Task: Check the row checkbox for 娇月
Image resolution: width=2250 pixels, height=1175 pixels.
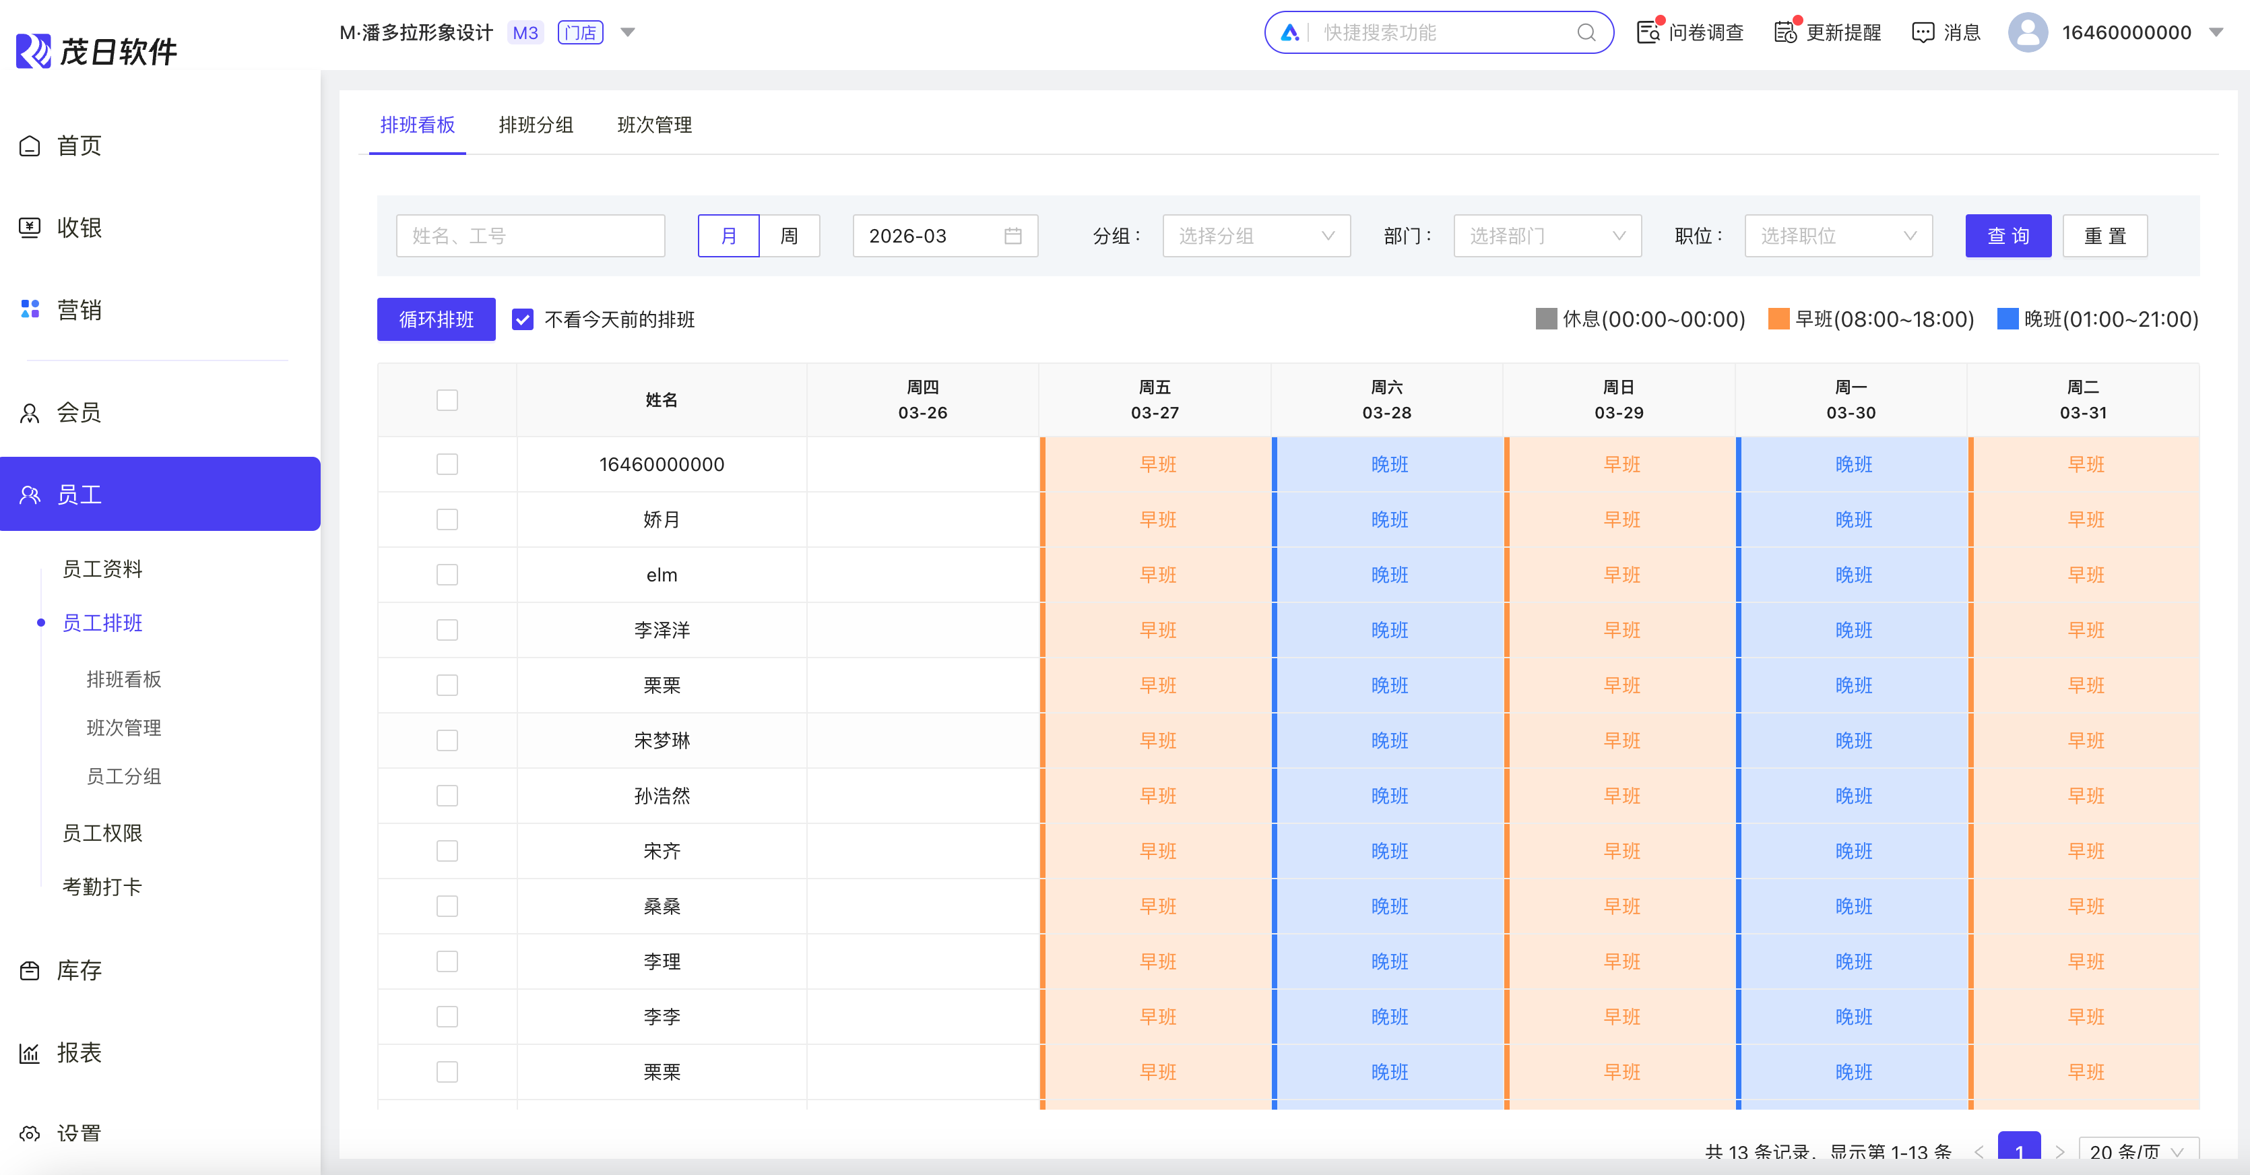Action: 447,520
